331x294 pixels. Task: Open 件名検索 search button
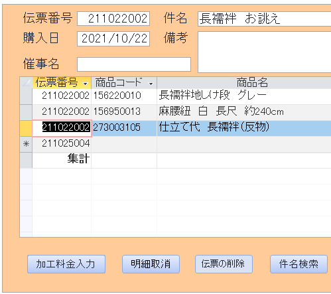click(298, 264)
